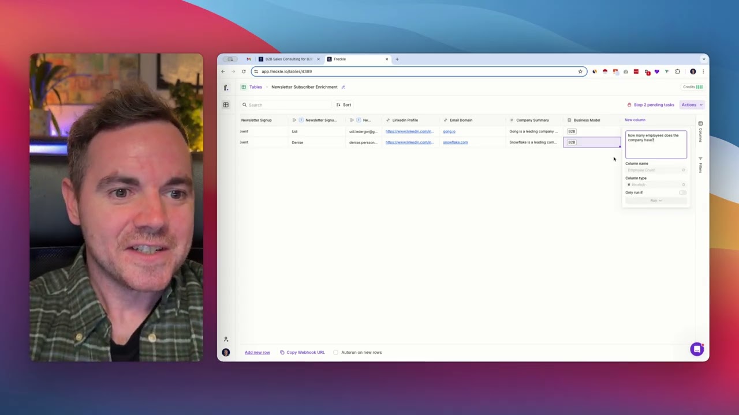This screenshot has height=415, width=739.
Task: Click the reset icon in Column type field
Action: (684, 184)
